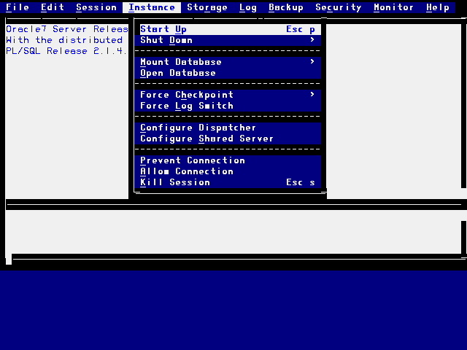
Task: Expand the Shut Down submenu
Action: click(166, 40)
